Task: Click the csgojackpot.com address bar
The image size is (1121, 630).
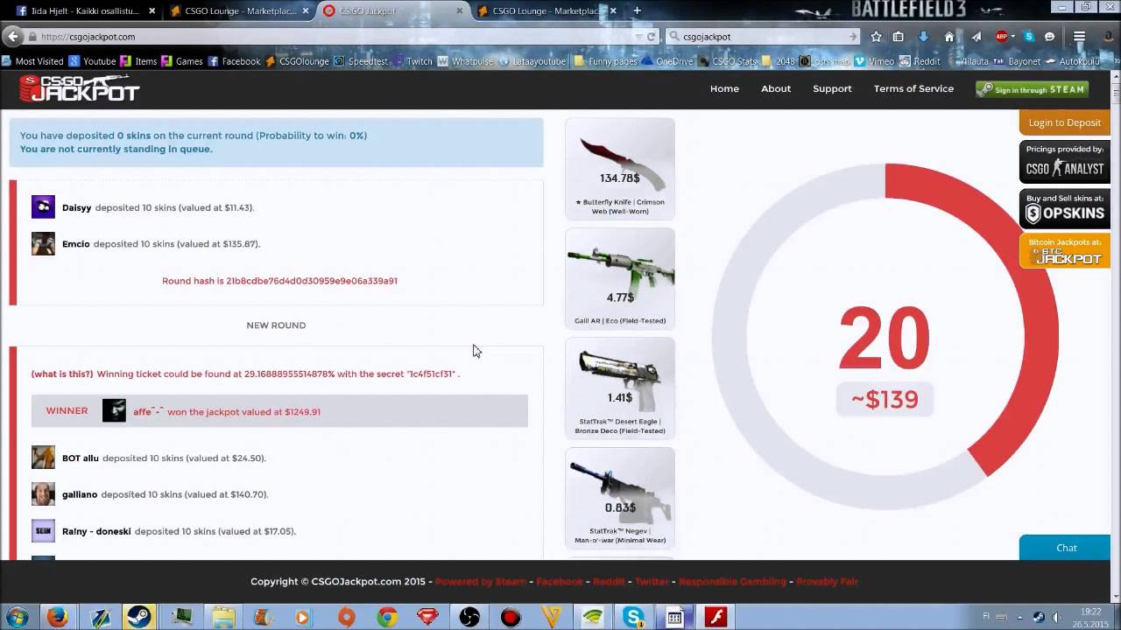Action: pos(333,37)
